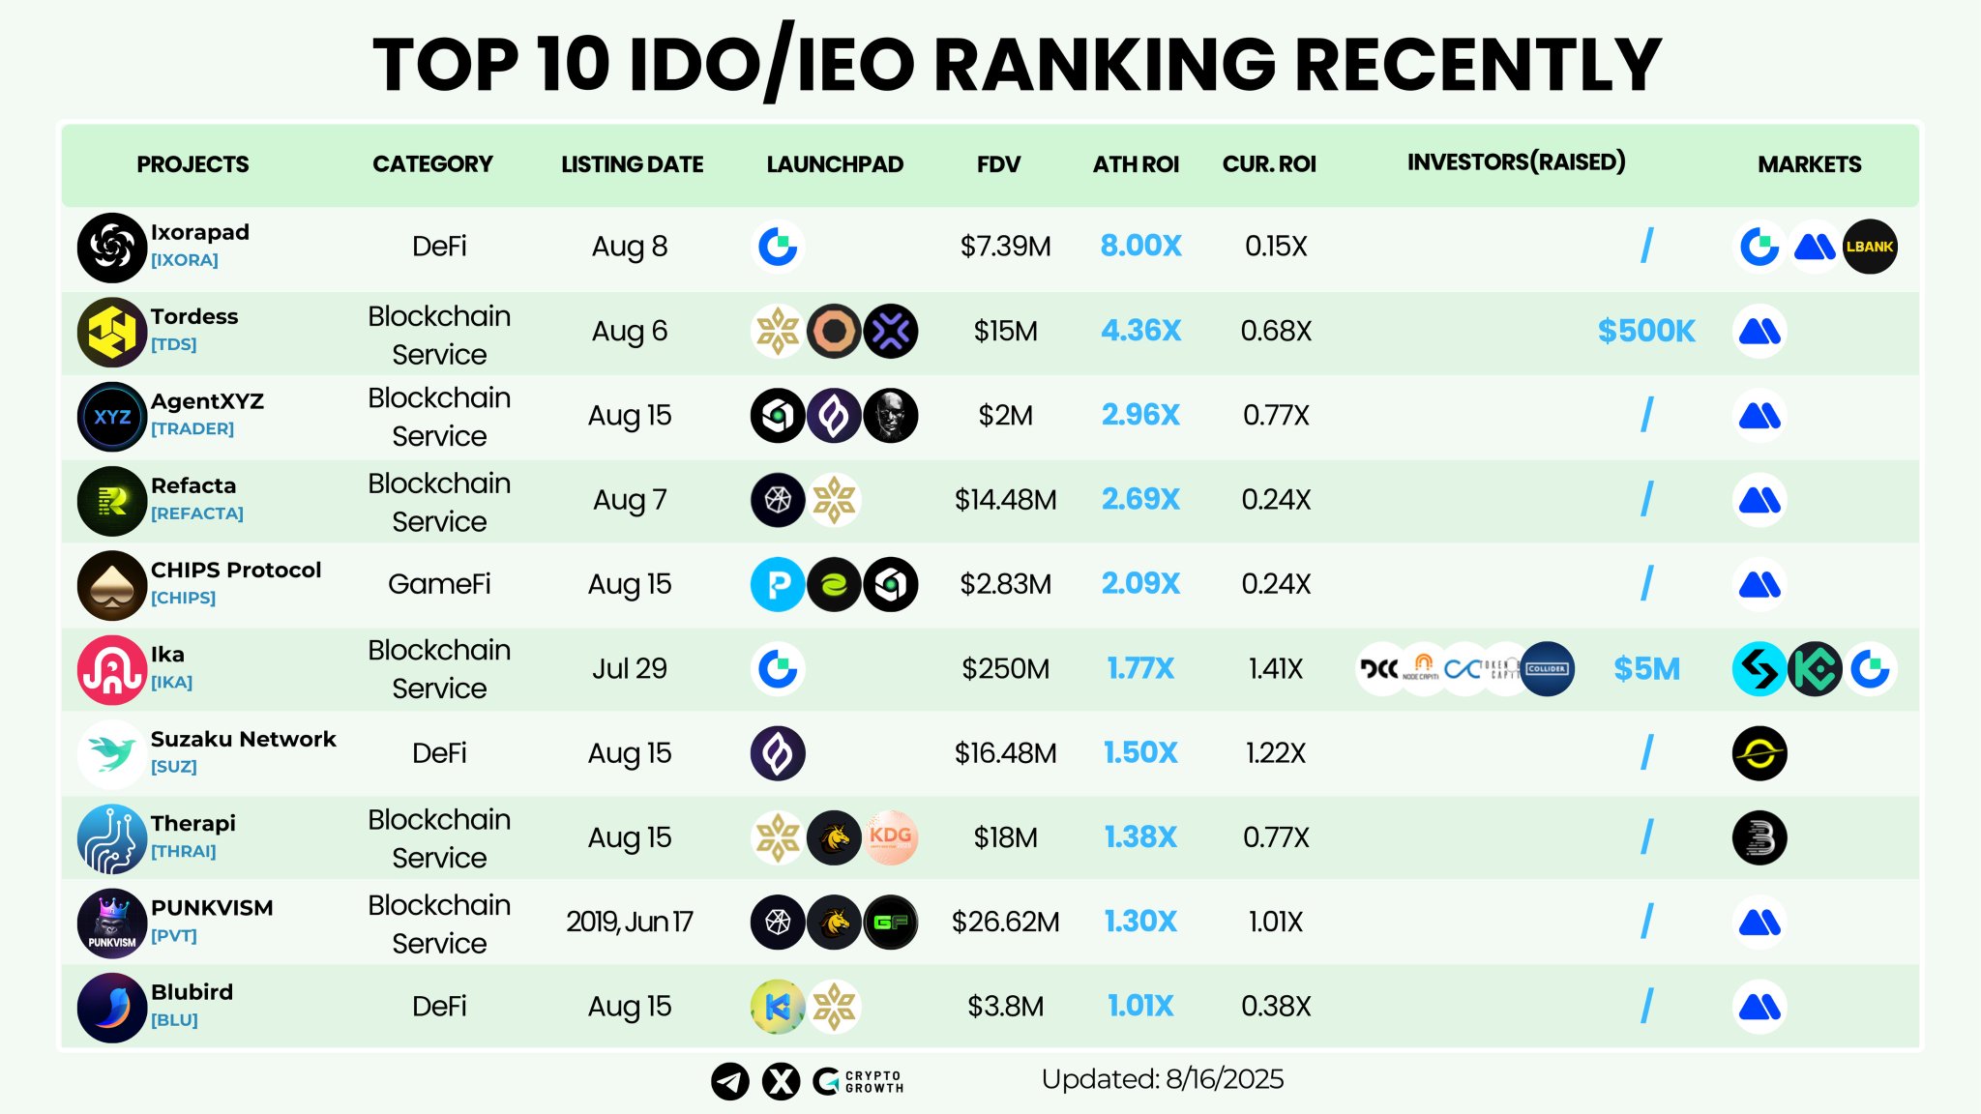Click the Ika pink project logo
This screenshot has width=1981, height=1114.
(x=112, y=670)
